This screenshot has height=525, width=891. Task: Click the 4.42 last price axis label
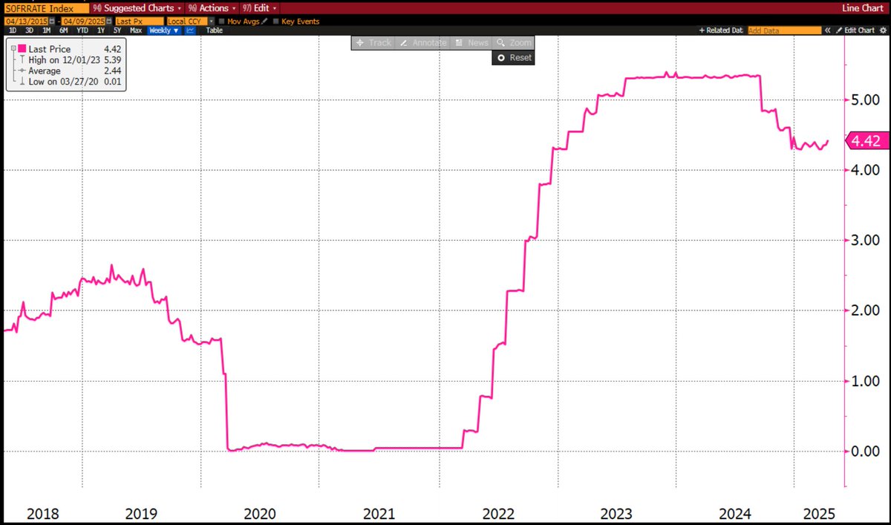[x=866, y=140]
